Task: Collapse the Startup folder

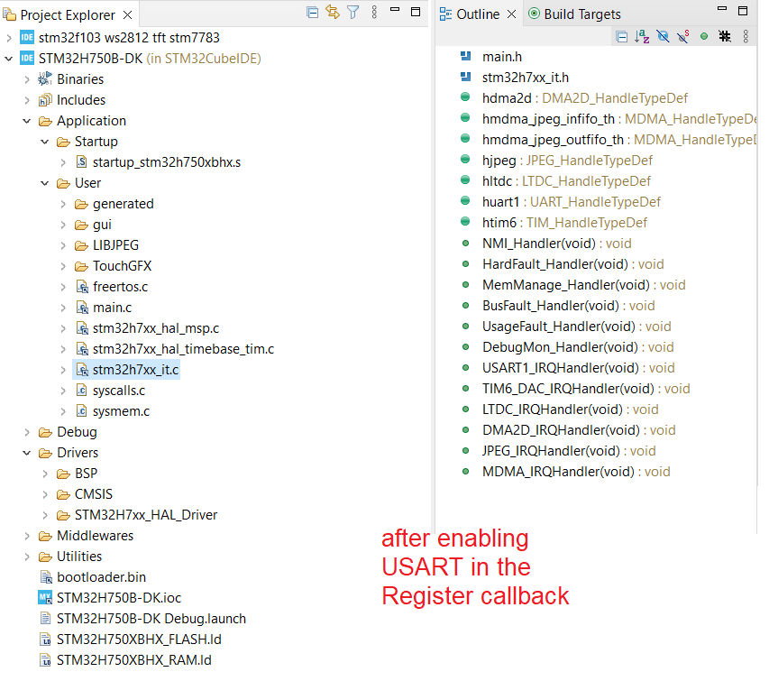Action: (x=45, y=142)
